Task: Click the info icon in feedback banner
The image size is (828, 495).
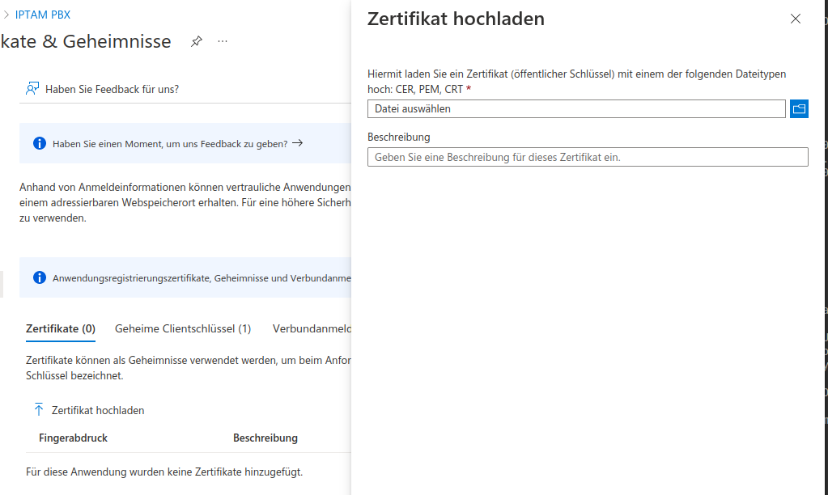Action: click(40, 143)
